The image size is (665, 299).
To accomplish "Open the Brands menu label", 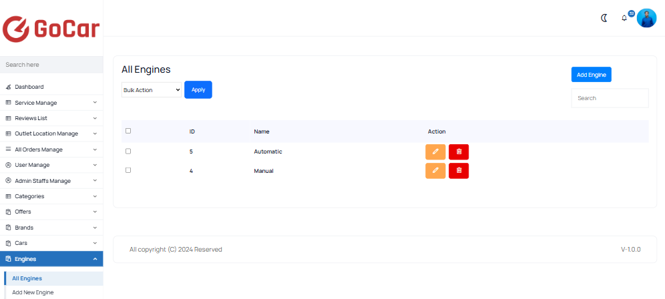I will pyautogui.click(x=24, y=228).
